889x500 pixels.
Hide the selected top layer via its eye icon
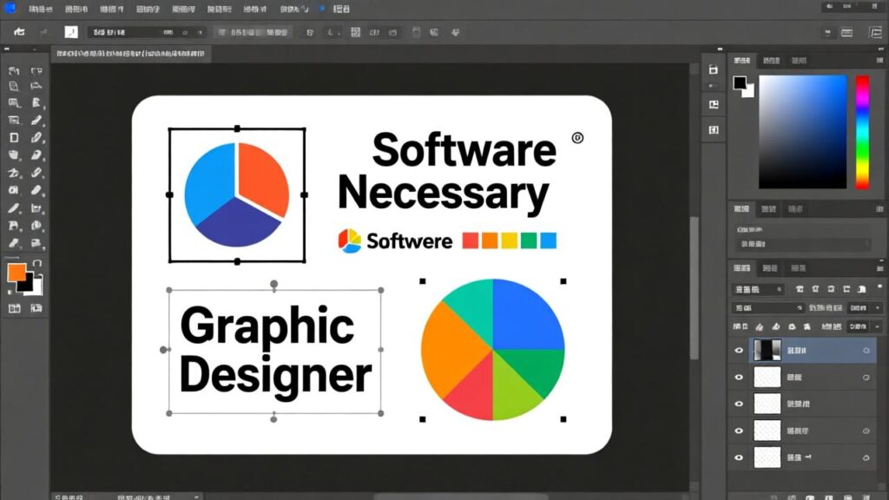[740, 351]
